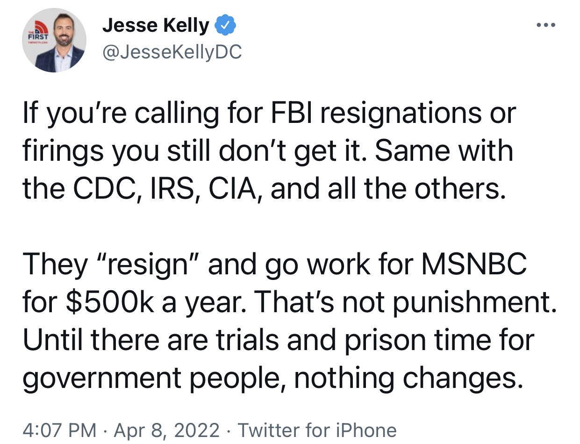The height and width of the screenshot is (444, 580).
Task: Select the Apr 8, 2022 date
Action: pyautogui.click(x=167, y=430)
